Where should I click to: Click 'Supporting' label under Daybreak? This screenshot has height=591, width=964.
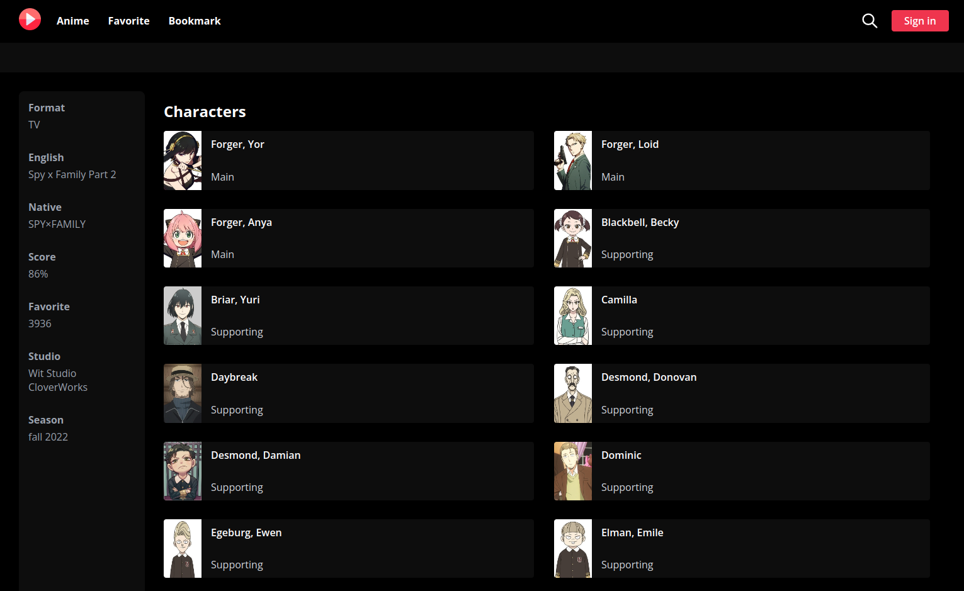237,410
